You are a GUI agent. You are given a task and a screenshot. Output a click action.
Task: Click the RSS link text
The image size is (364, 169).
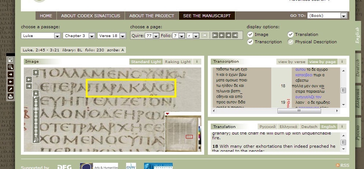345,165
